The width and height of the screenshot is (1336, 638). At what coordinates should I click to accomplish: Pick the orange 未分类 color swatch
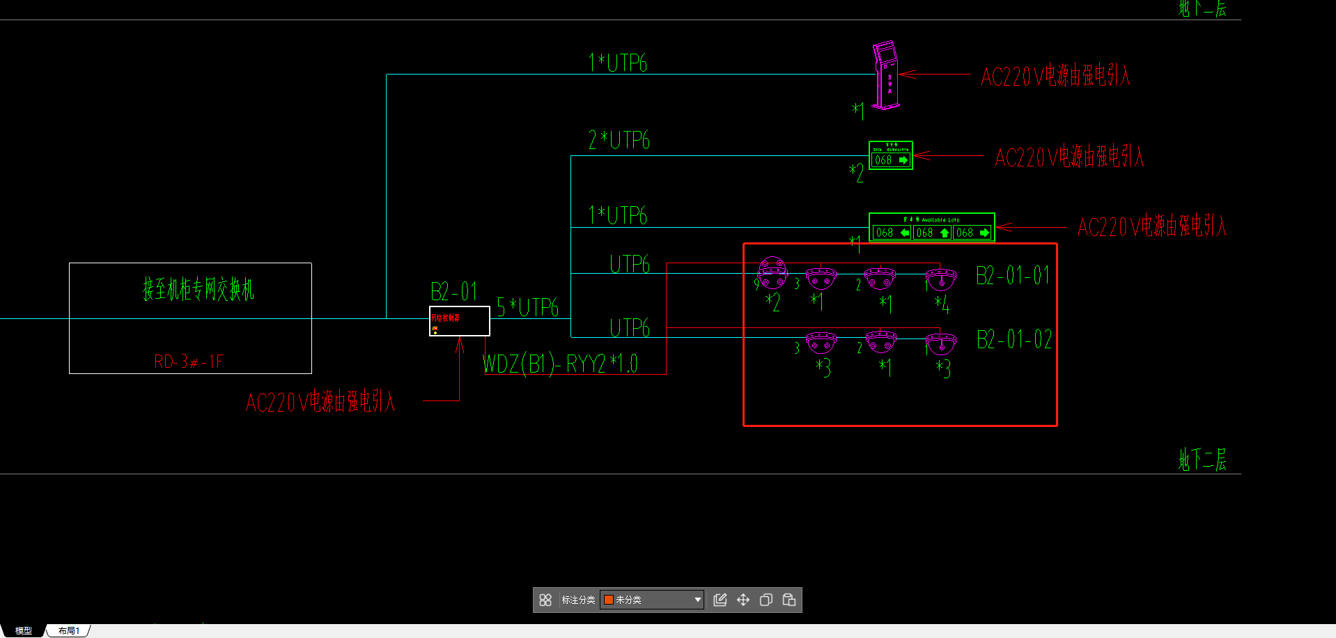click(609, 600)
